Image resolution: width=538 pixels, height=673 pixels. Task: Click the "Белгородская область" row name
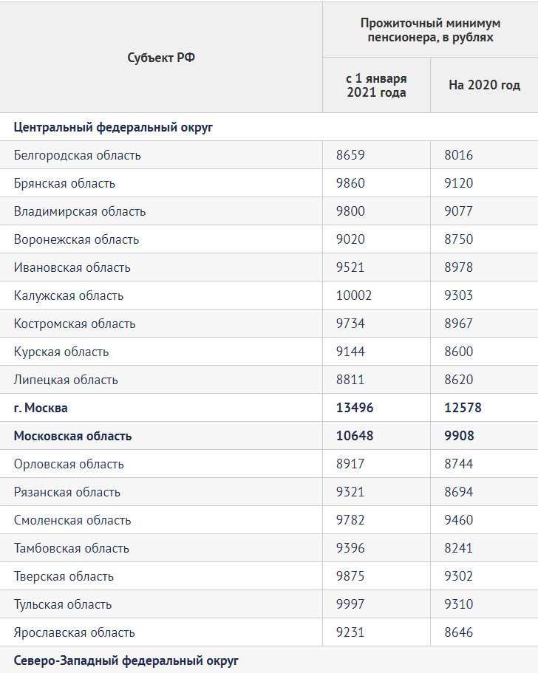coord(77,155)
